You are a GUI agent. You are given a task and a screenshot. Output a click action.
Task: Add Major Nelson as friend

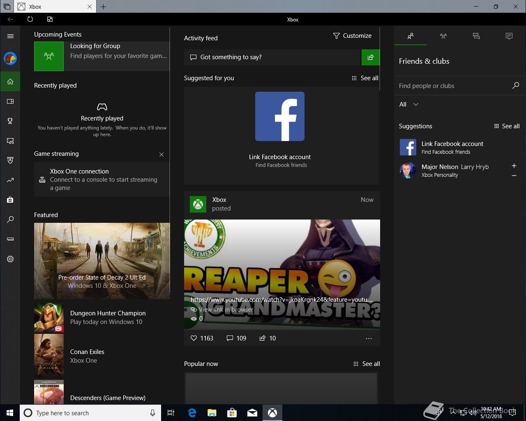pos(514,166)
